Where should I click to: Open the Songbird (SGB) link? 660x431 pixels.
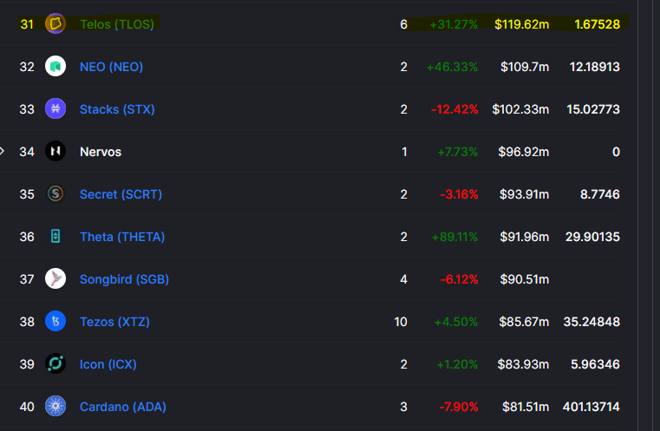coord(124,279)
